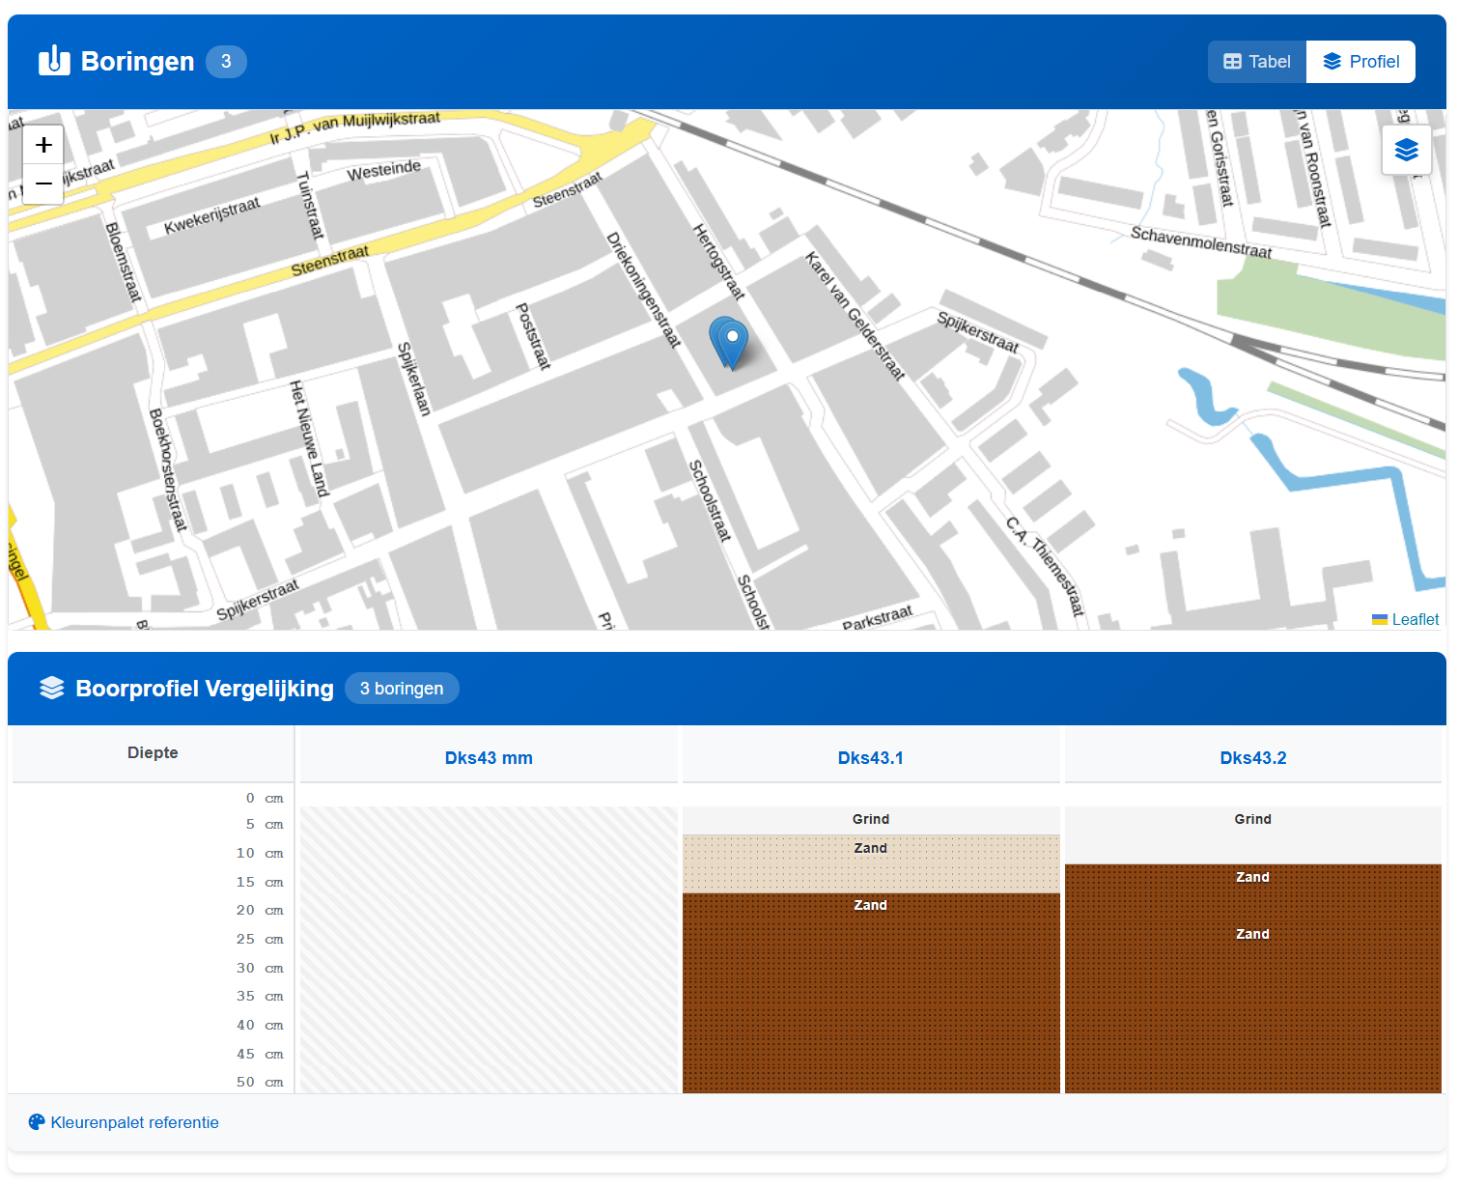This screenshot has width=1458, height=1186.
Task: Click the empty hatched Dks43 mm profile
Action: (489, 949)
